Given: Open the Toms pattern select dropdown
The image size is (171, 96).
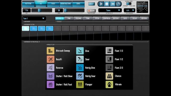Looking at the screenshot, I should click(x=110, y=10).
